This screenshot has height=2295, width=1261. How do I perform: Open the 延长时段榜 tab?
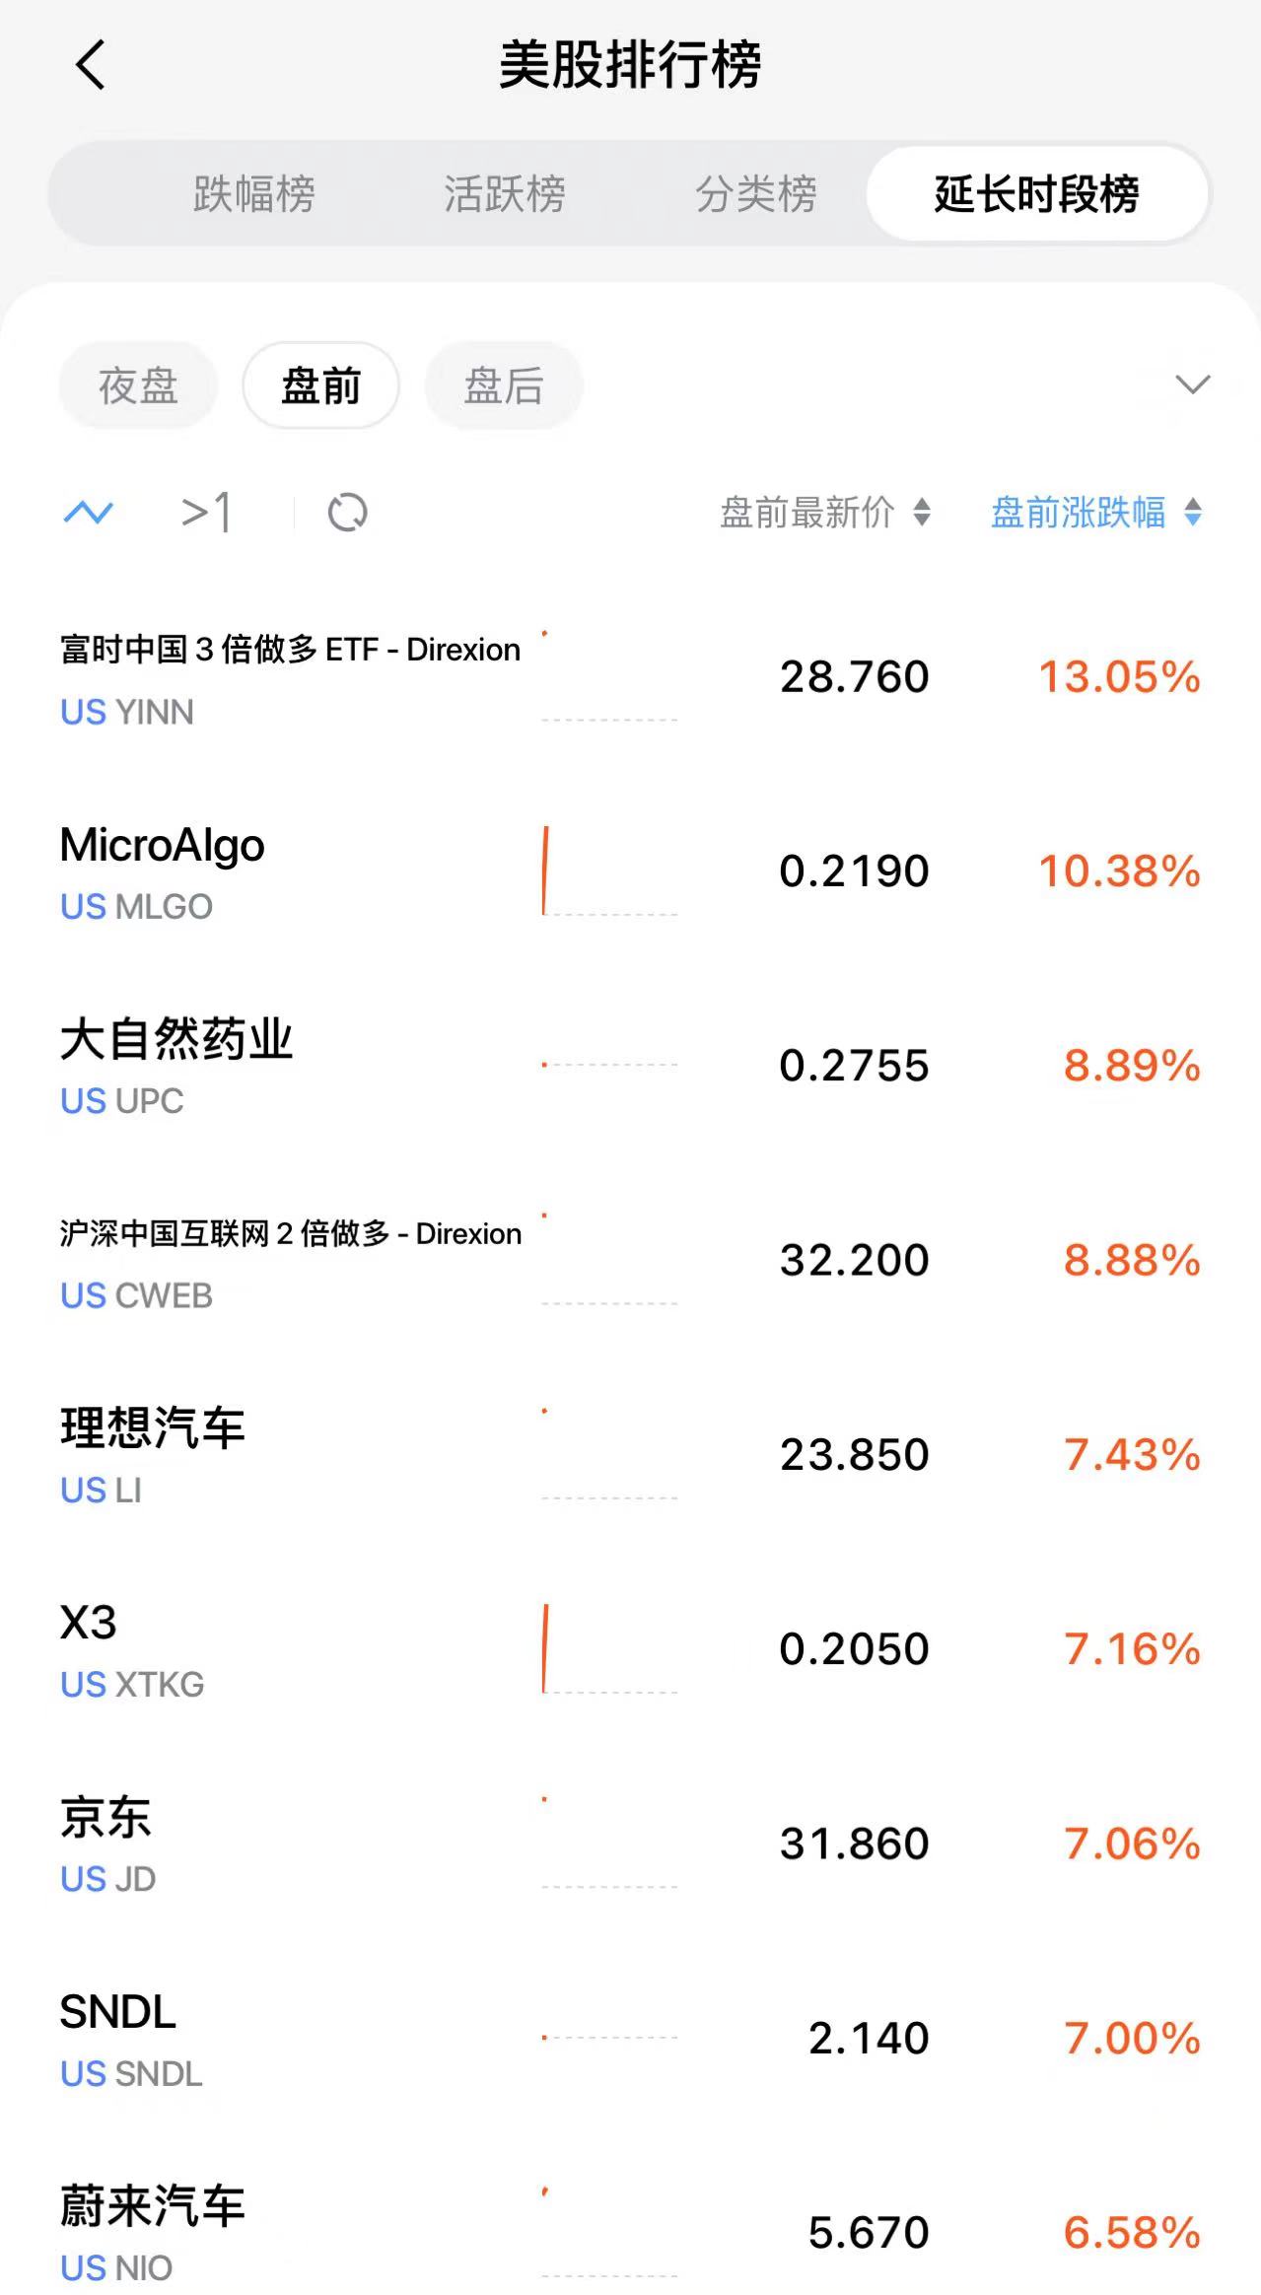[1037, 193]
